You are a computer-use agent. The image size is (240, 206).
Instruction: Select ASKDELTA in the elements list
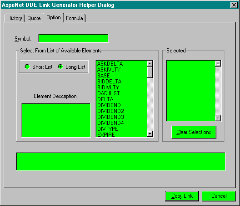click(x=122, y=63)
